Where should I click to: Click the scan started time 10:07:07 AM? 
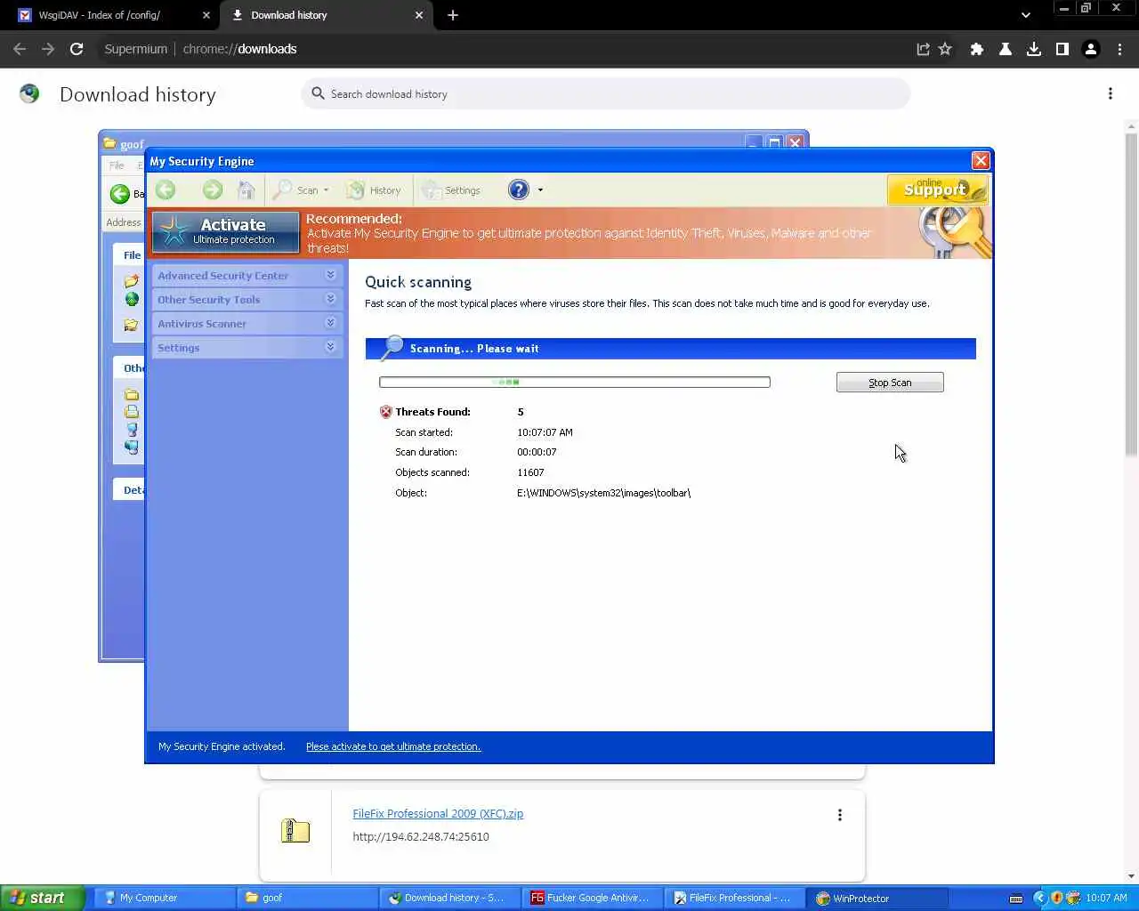tap(545, 432)
